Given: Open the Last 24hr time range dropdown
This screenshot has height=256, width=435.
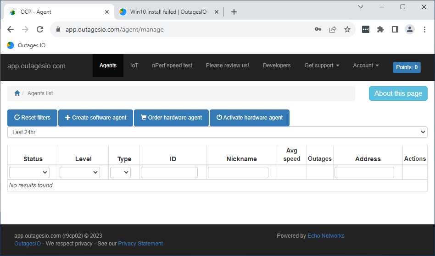Looking at the screenshot, I should coord(217,132).
